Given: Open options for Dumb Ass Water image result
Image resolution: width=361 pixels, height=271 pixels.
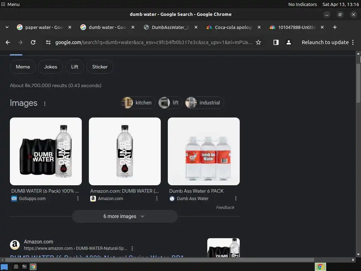Looking at the screenshot, I should (x=236, y=198).
